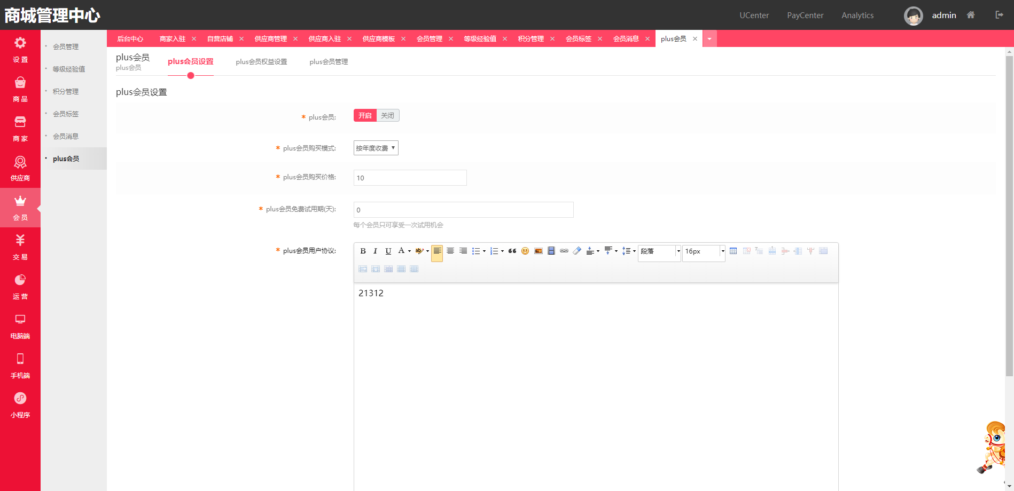Expand the numbered list style dropdown
This screenshot has width=1014, height=491.
[x=502, y=251]
